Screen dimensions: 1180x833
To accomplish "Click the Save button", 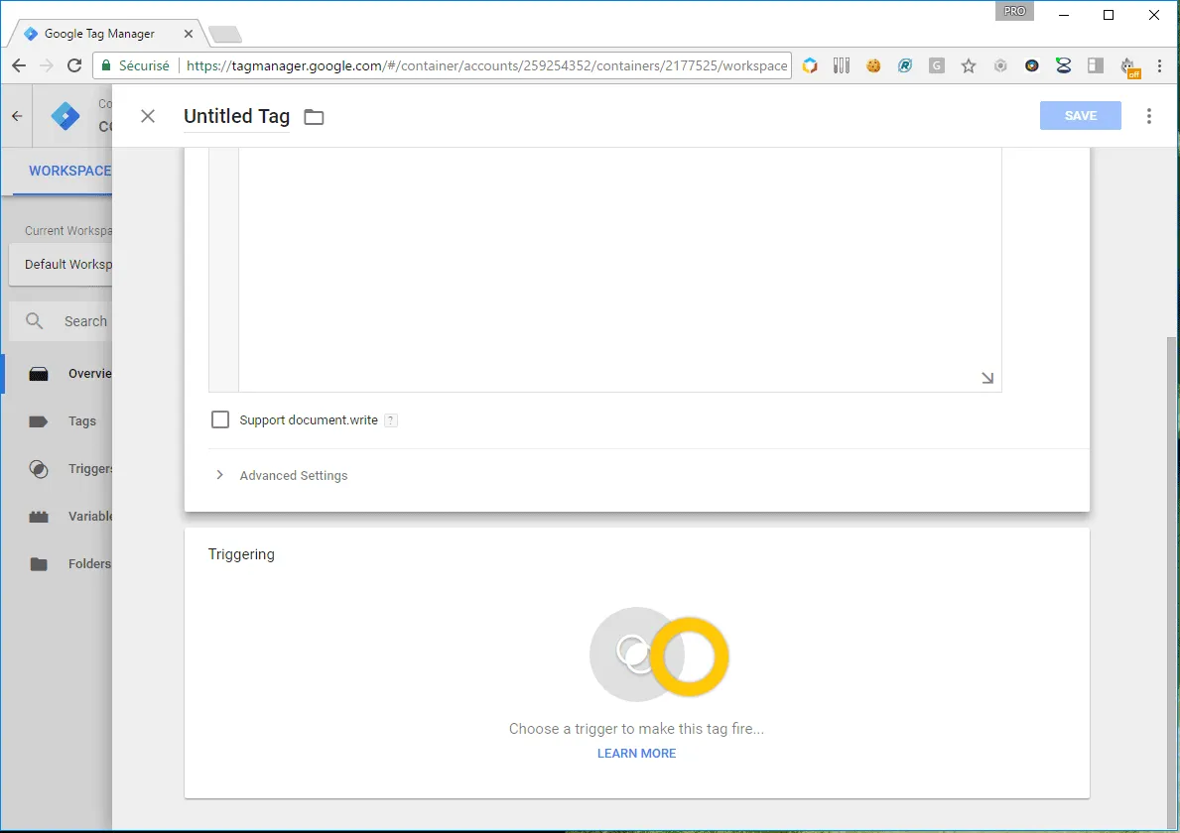I will (x=1080, y=116).
